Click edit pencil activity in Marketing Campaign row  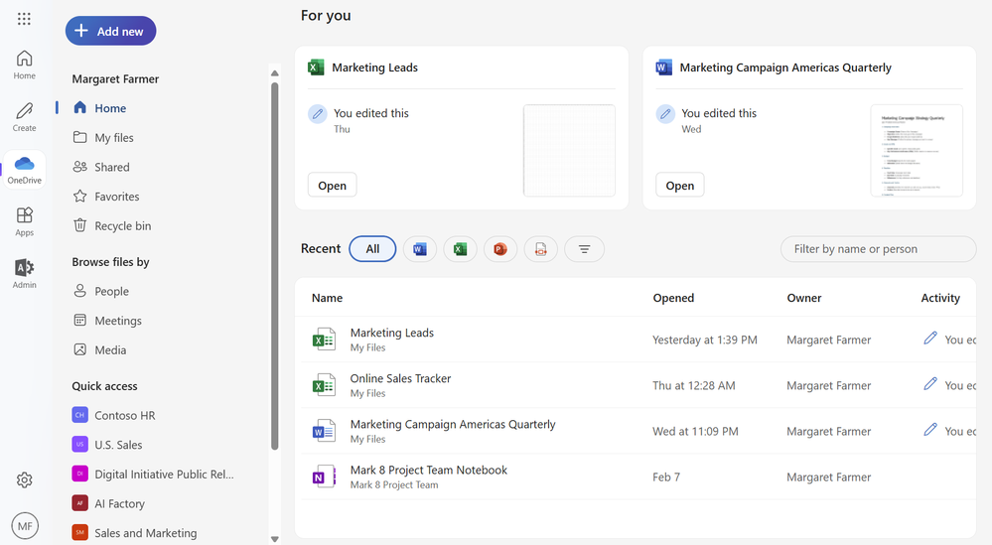point(930,430)
